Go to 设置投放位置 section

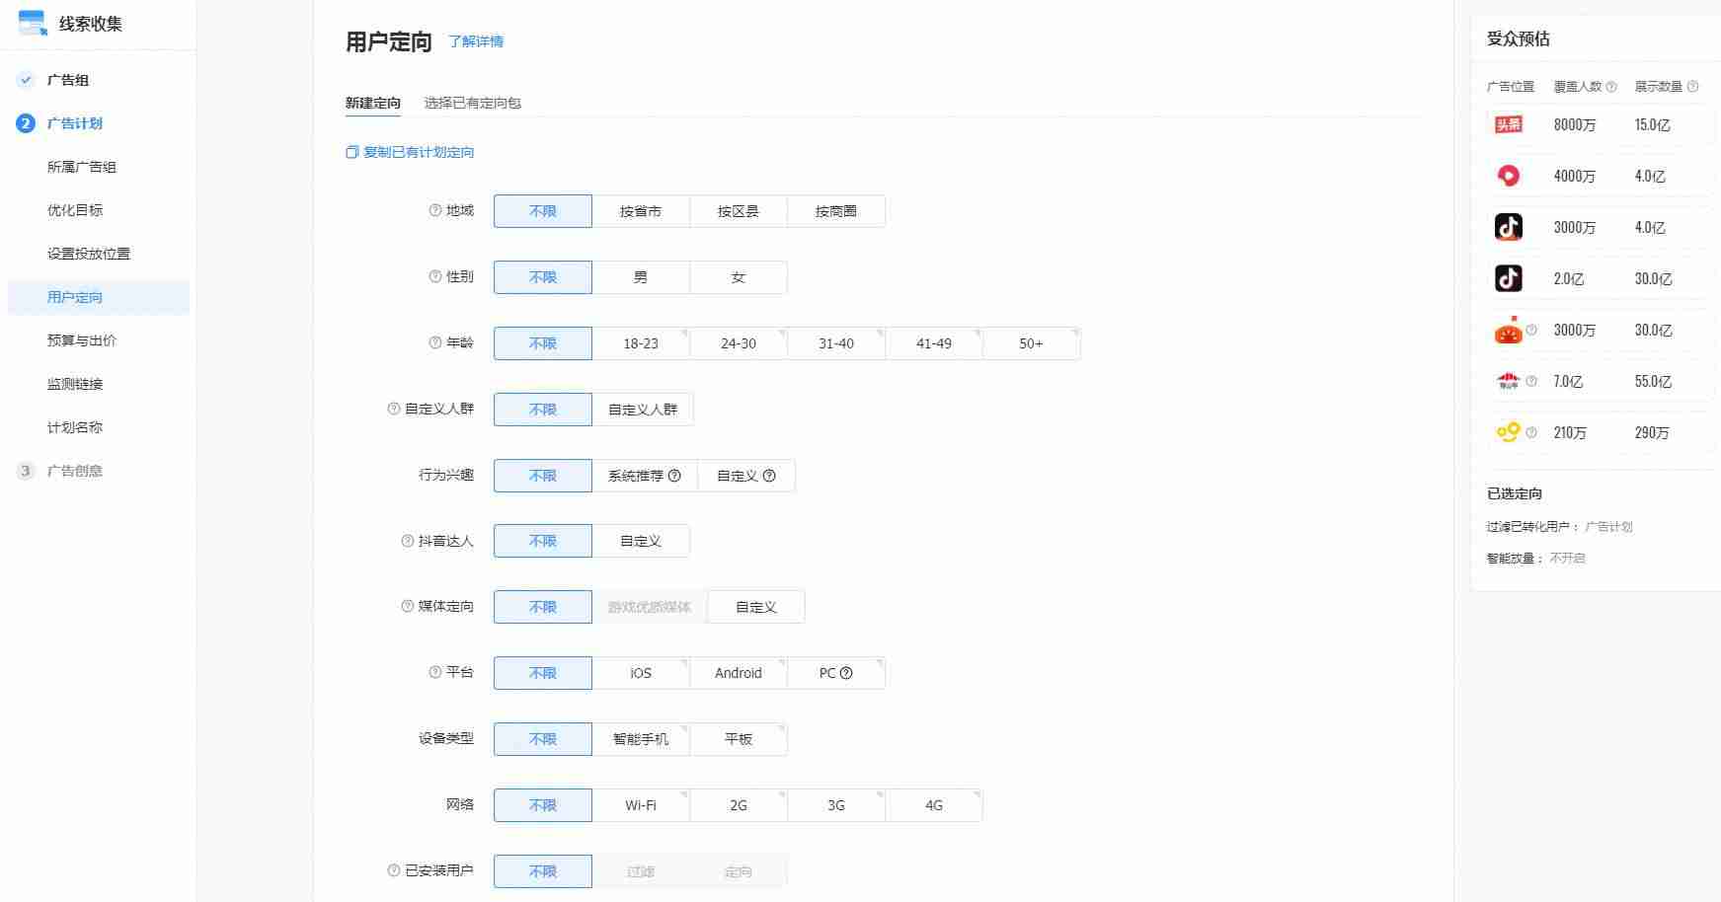[x=89, y=254]
